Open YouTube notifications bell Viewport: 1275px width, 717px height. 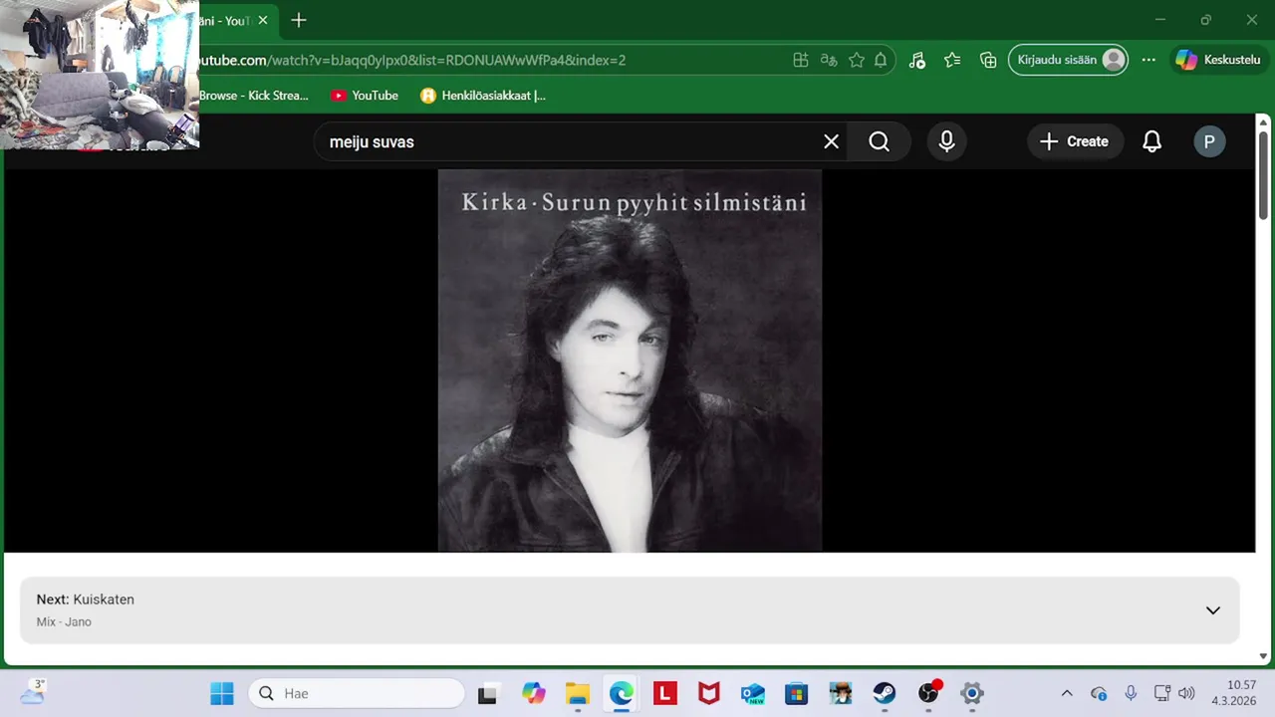click(1151, 141)
